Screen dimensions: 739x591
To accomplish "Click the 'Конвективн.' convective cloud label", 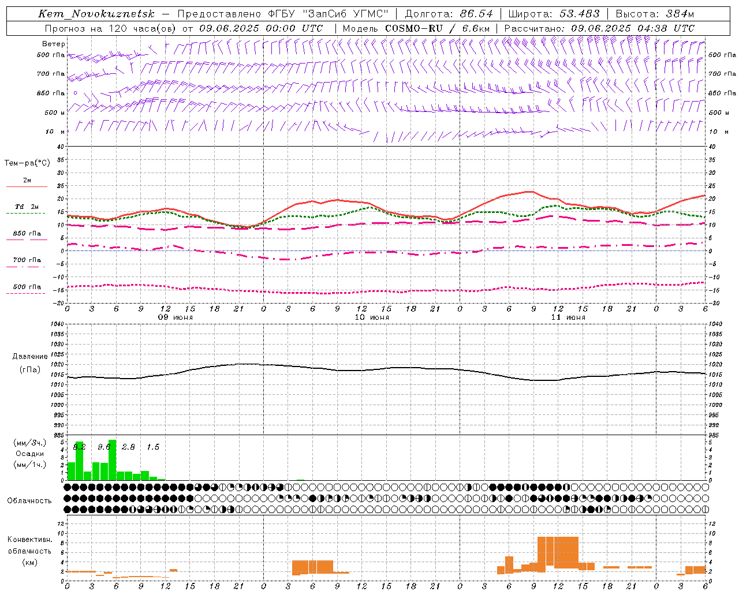I will tap(29, 540).
